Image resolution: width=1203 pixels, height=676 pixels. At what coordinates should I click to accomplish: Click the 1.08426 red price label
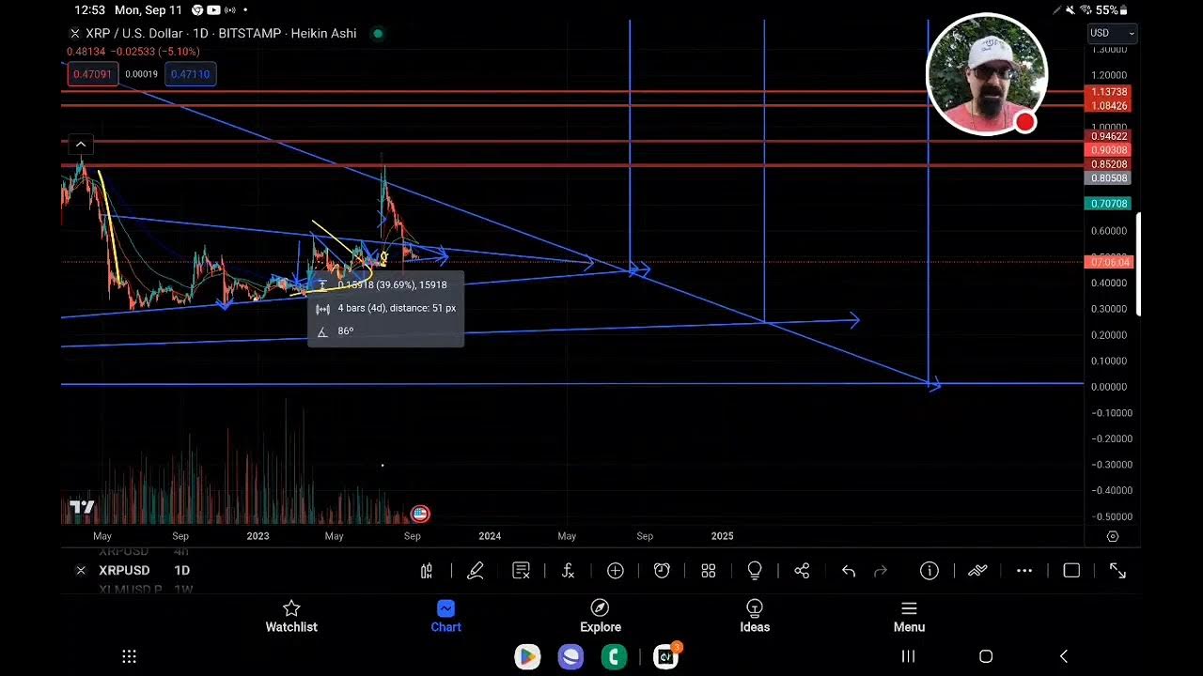click(1107, 106)
